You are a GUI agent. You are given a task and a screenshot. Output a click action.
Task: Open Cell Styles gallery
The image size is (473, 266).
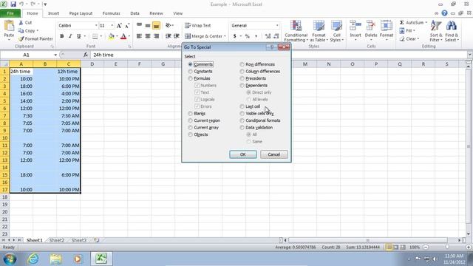tap(337, 31)
